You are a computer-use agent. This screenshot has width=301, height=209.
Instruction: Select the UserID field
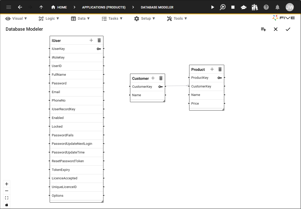pyautogui.click(x=77, y=66)
